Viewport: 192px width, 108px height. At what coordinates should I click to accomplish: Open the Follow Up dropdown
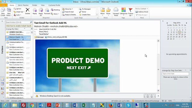point(131,12)
